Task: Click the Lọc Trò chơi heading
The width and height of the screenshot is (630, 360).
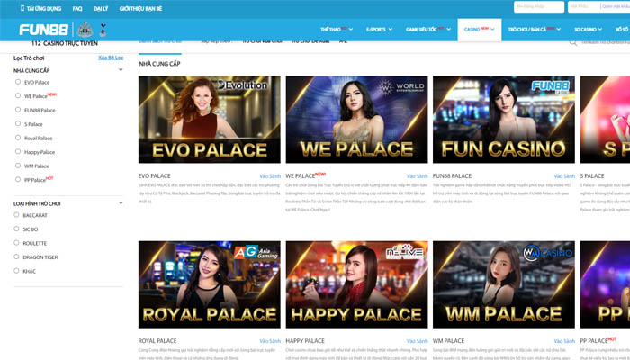Action: coord(29,58)
